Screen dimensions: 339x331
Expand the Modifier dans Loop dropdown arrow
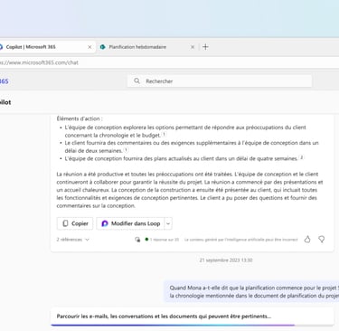pyautogui.click(x=168, y=223)
